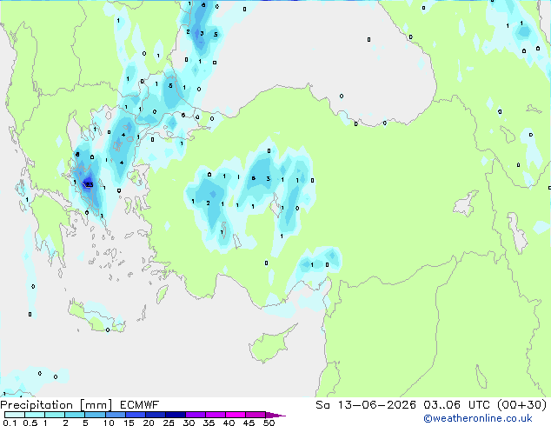Pick the 1–2 mm legend swatch
This screenshot has height=426, width=551.
(55, 415)
